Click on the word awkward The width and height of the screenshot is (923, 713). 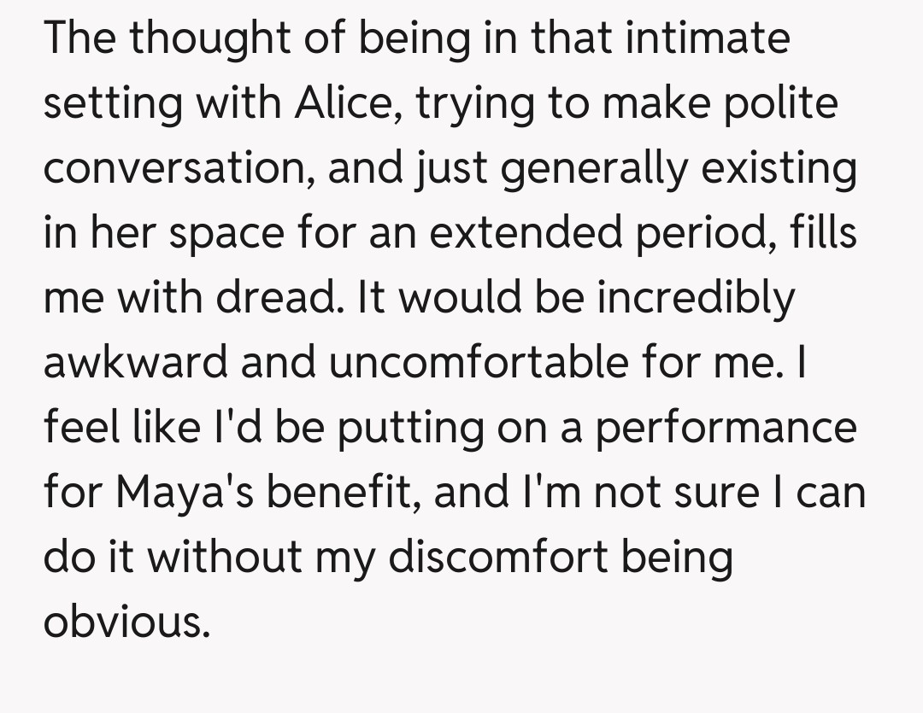(x=135, y=362)
